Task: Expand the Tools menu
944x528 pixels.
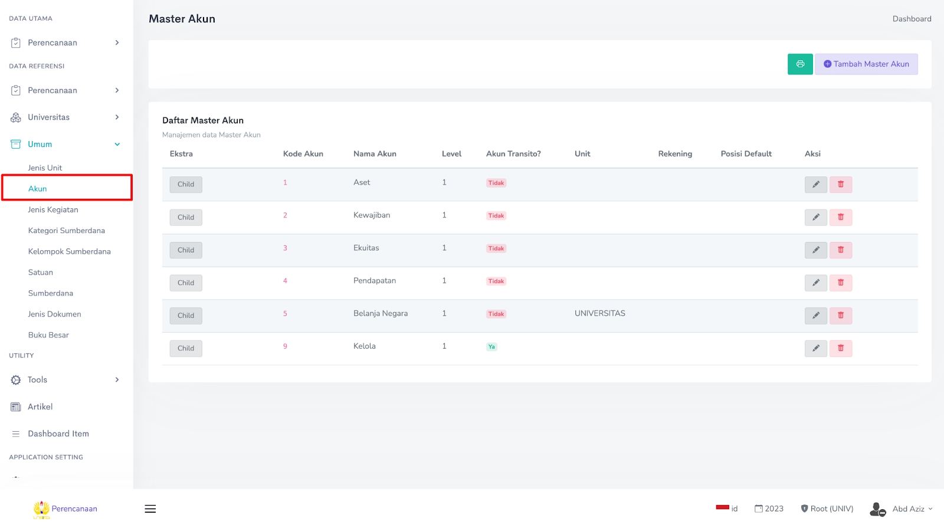Action: coord(65,380)
